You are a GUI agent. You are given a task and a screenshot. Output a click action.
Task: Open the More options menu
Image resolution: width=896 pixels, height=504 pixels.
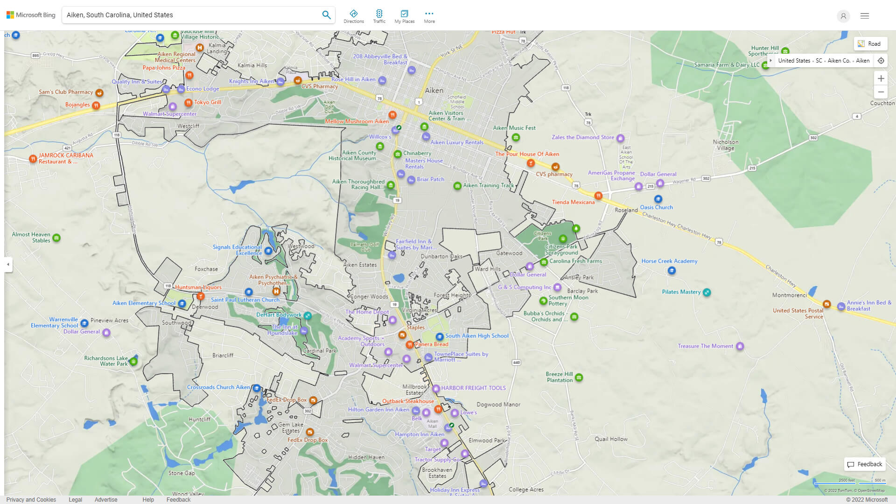(429, 15)
